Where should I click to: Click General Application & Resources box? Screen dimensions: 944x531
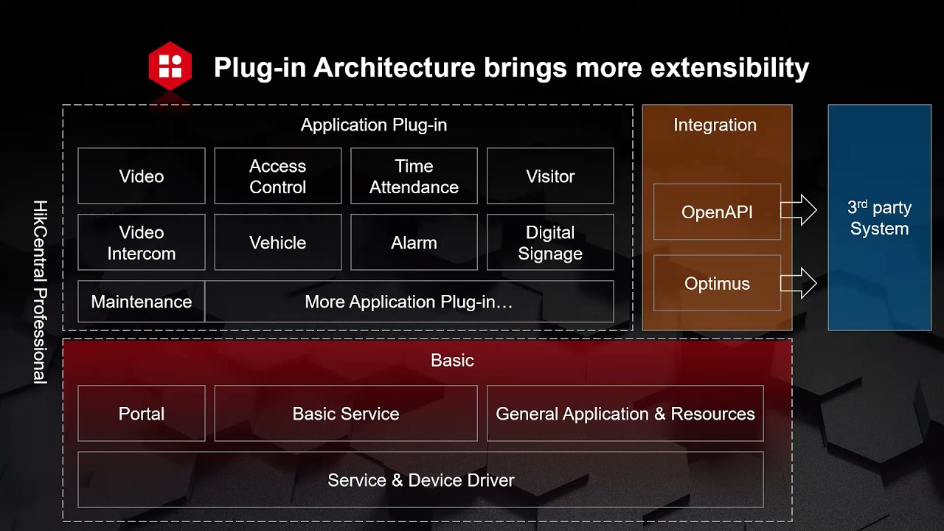click(625, 414)
